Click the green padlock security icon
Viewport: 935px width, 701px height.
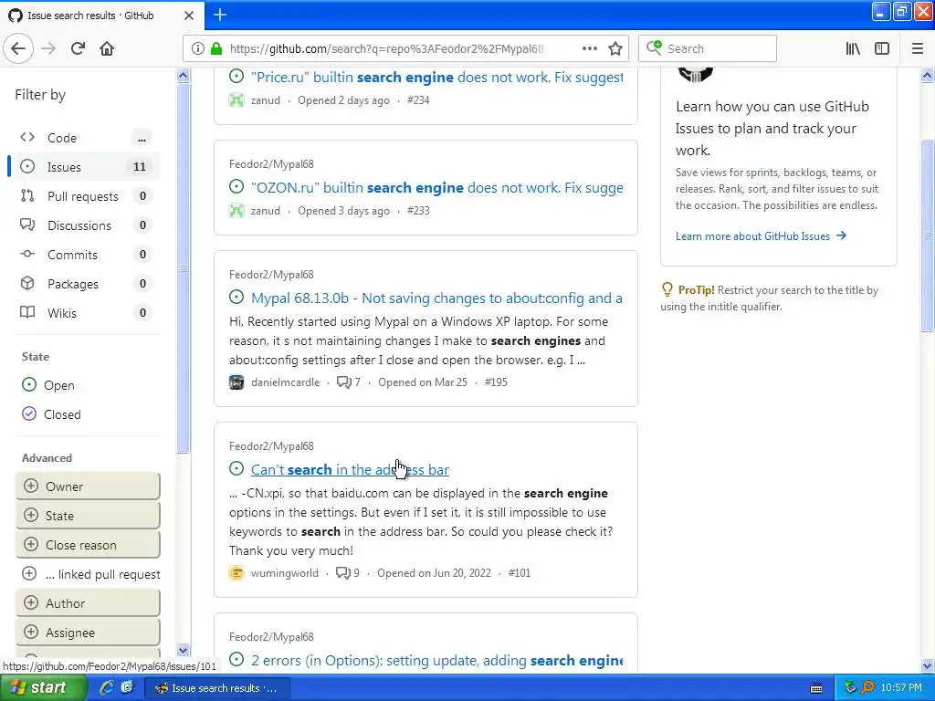pyautogui.click(x=215, y=48)
